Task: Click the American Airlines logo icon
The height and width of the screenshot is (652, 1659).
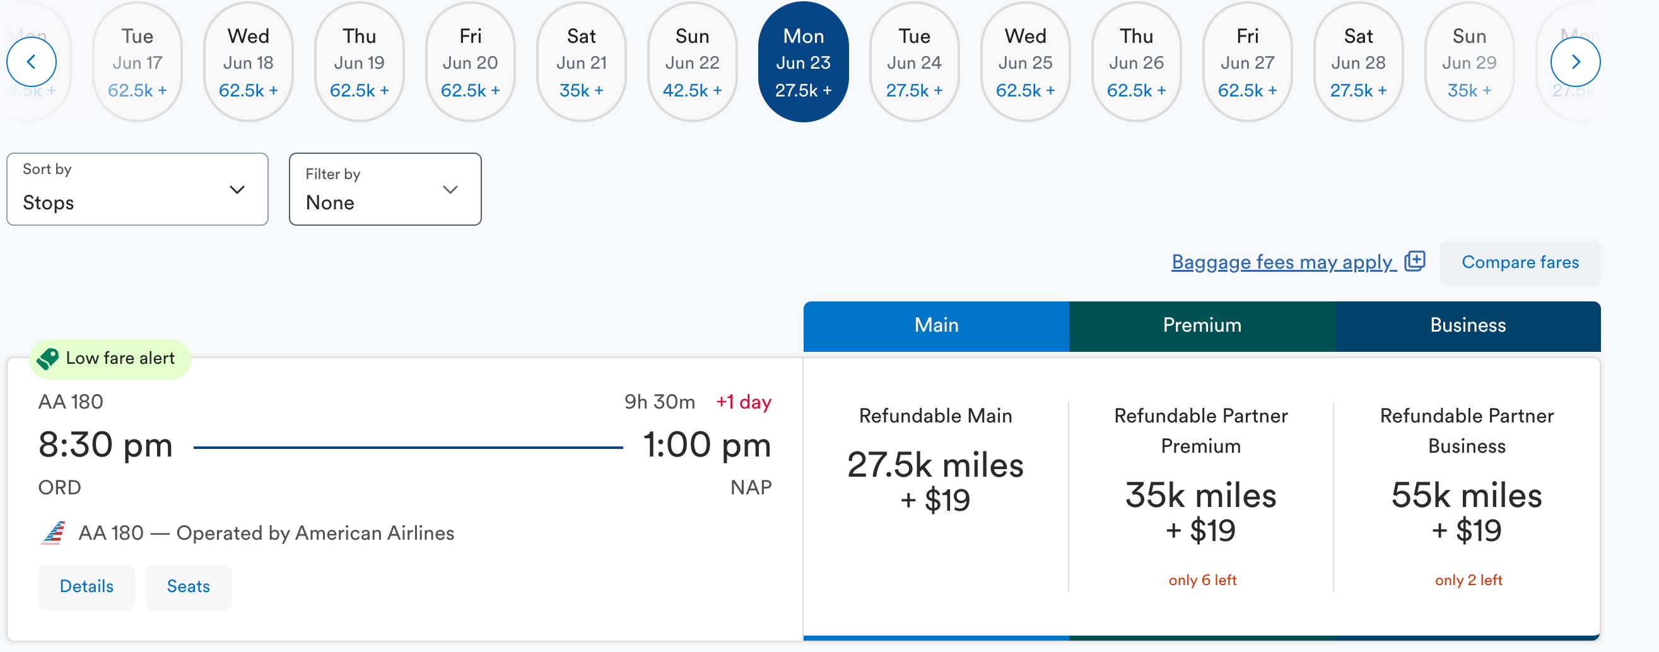Action: pyautogui.click(x=54, y=533)
